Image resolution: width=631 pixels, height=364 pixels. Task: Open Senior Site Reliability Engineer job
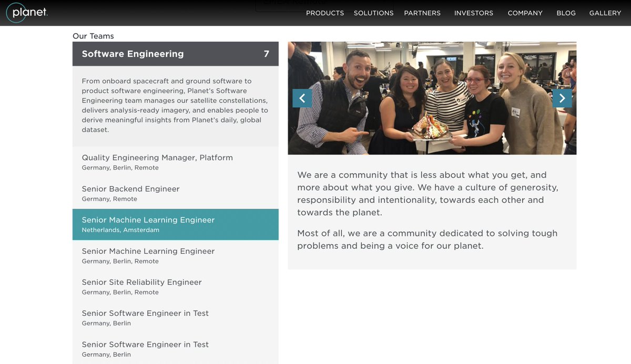176,287
